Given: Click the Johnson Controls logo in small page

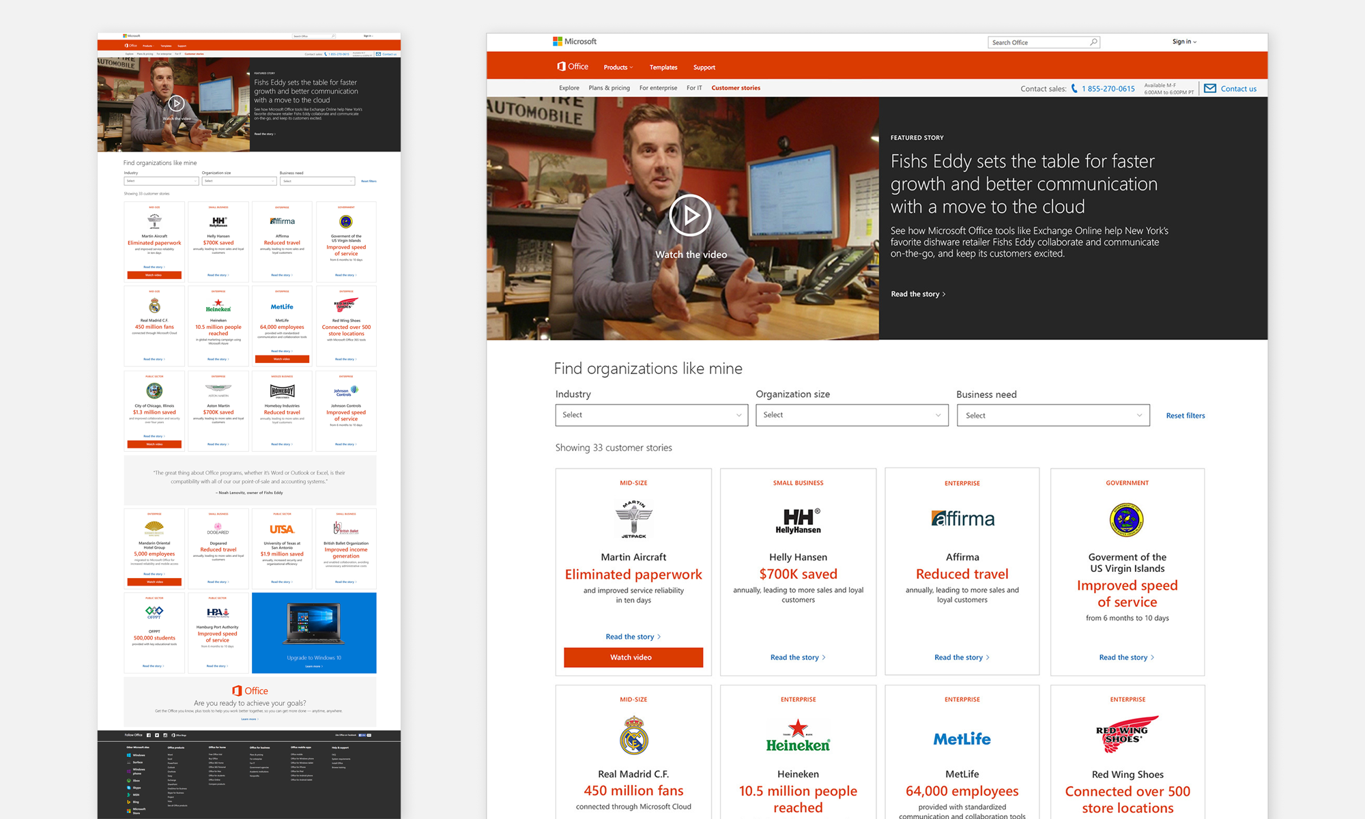Looking at the screenshot, I should point(346,391).
